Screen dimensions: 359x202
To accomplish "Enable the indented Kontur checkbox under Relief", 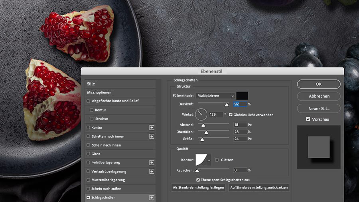I will [92, 110].
